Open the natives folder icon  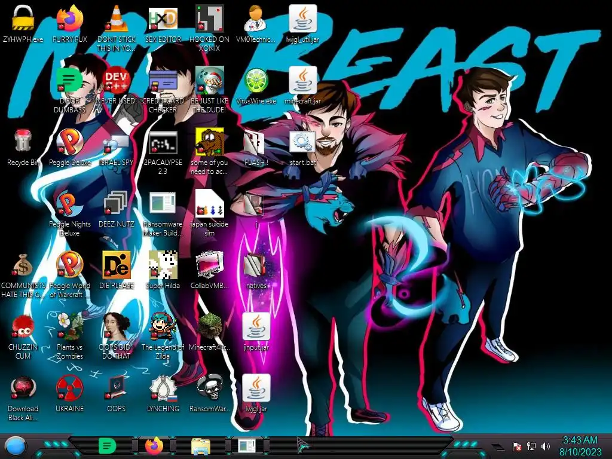[256, 265]
